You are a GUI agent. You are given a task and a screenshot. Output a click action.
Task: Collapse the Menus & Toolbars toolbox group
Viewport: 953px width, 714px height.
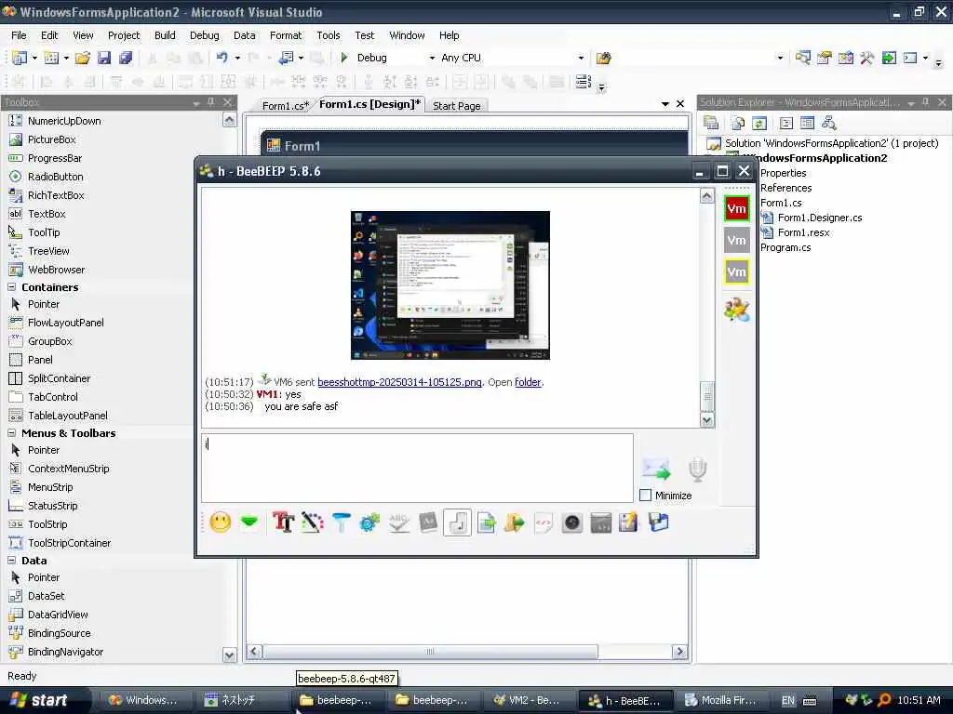11,433
